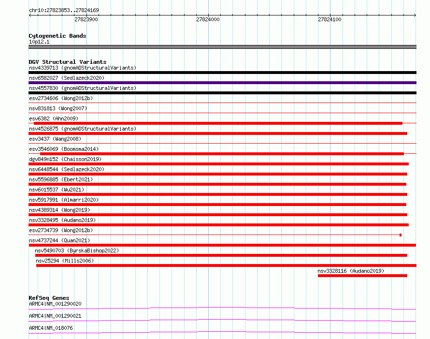
Task: Select the nsv4526875 (gnomADStructuralVariants) variant label
Action: (83, 129)
